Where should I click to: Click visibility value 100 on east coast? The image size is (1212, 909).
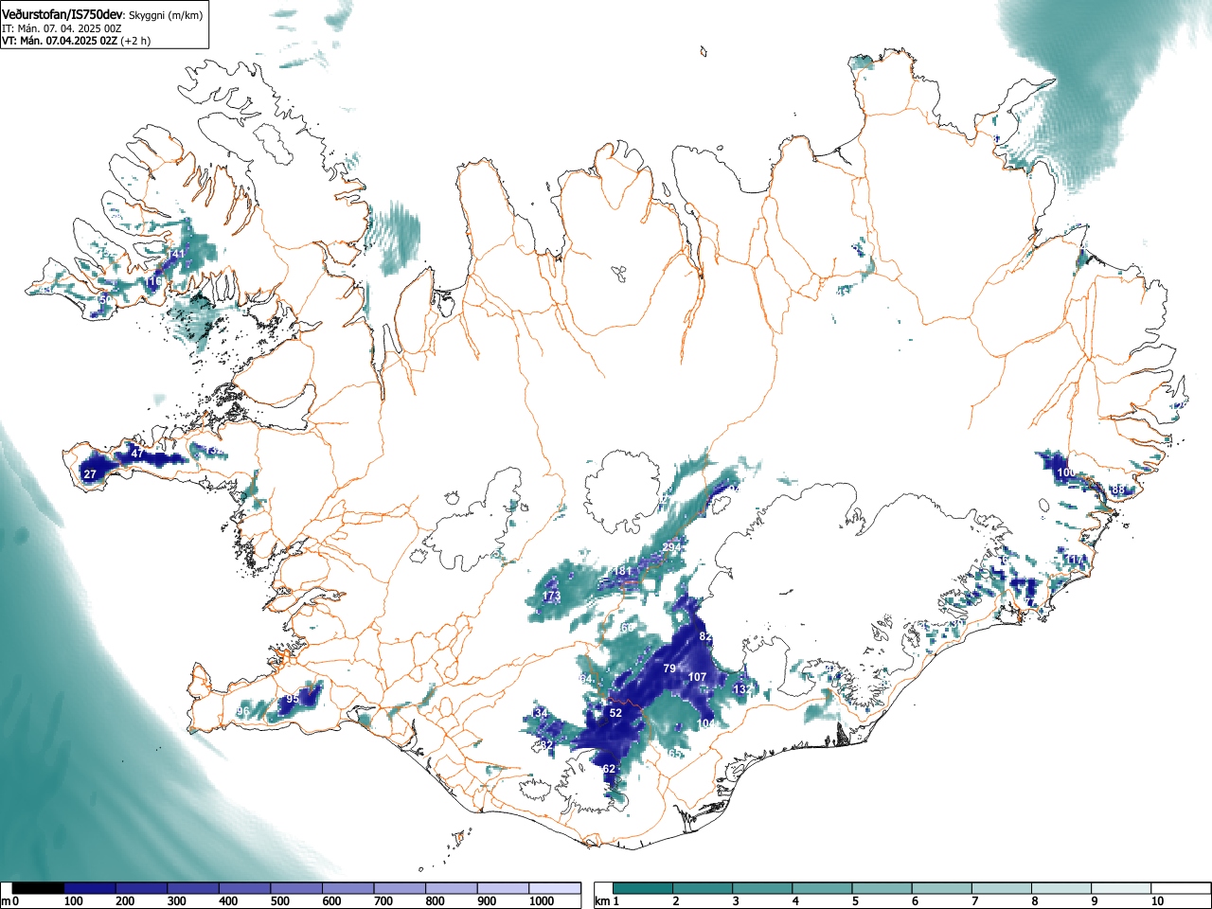(1066, 472)
